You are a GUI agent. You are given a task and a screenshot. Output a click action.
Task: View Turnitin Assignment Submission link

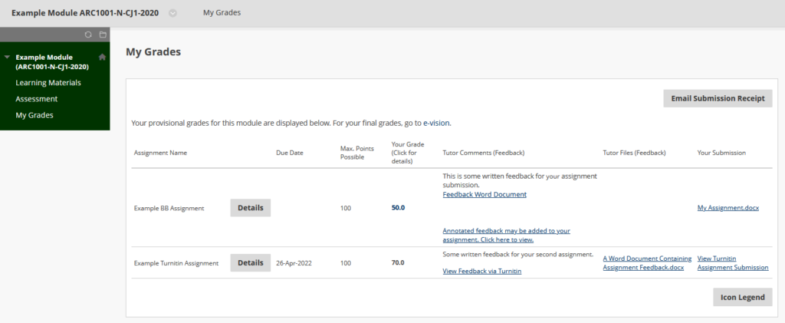733,263
